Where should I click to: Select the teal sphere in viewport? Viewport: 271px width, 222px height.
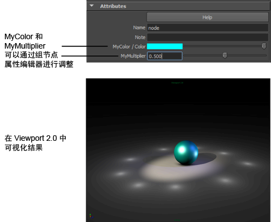click(186, 152)
